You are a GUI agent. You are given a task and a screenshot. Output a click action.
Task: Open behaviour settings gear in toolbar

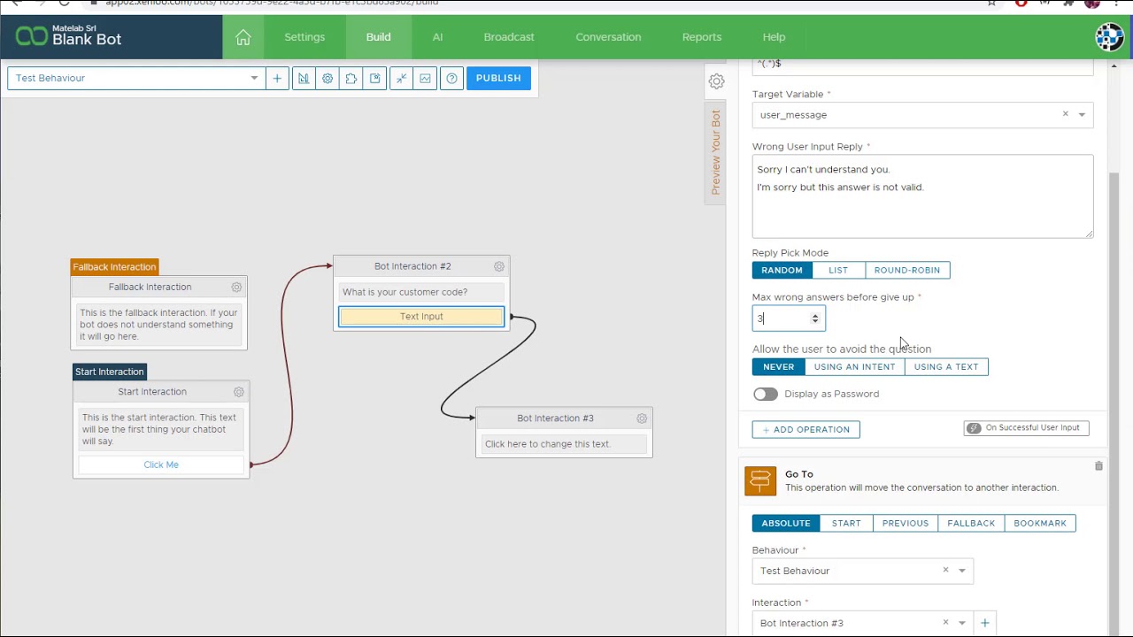tap(328, 78)
